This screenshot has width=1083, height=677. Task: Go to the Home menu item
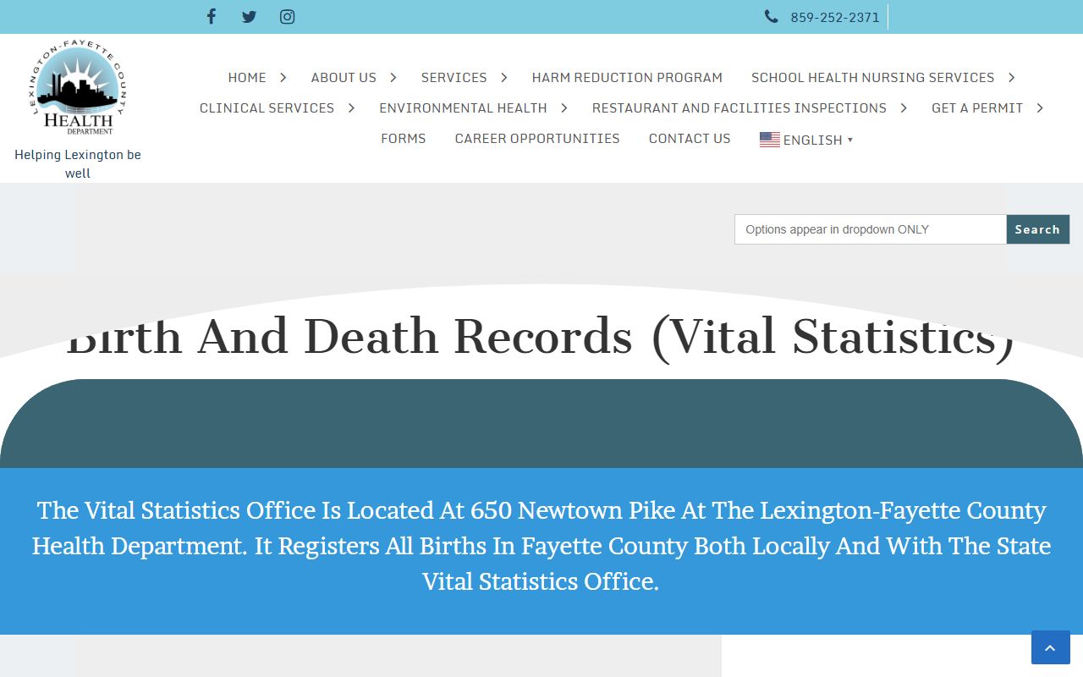[x=247, y=77]
